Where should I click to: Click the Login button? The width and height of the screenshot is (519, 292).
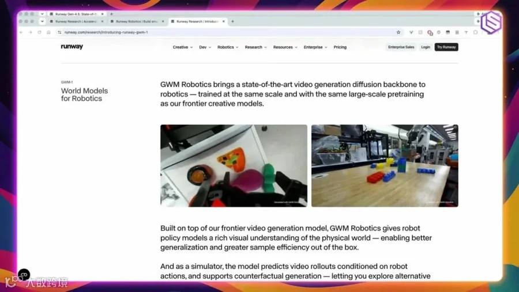click(426, 47)
